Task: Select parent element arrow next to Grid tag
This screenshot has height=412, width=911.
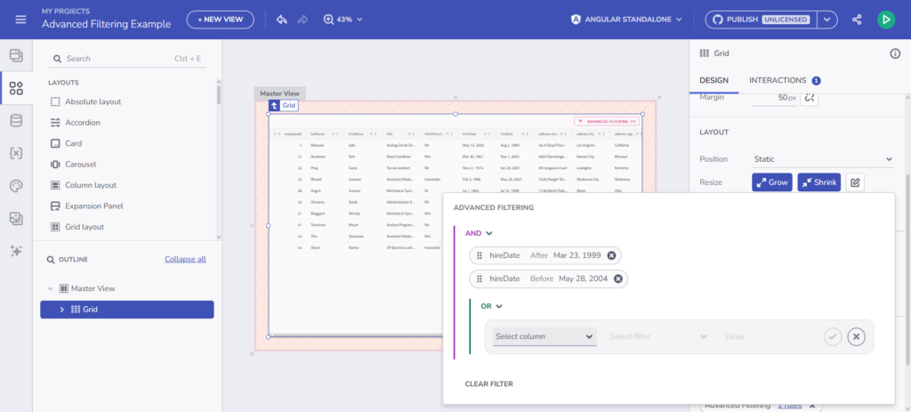Action: 274,106
